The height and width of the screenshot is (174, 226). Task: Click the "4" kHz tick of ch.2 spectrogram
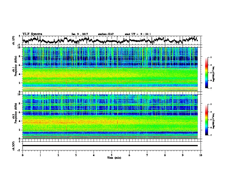pyautogui.click(x=20, y=121)
